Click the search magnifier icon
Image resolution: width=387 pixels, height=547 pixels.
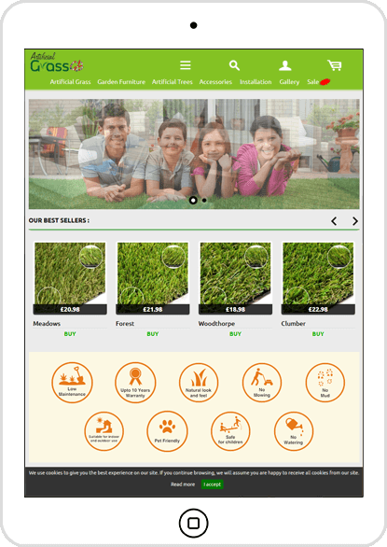tap(234, 65)
